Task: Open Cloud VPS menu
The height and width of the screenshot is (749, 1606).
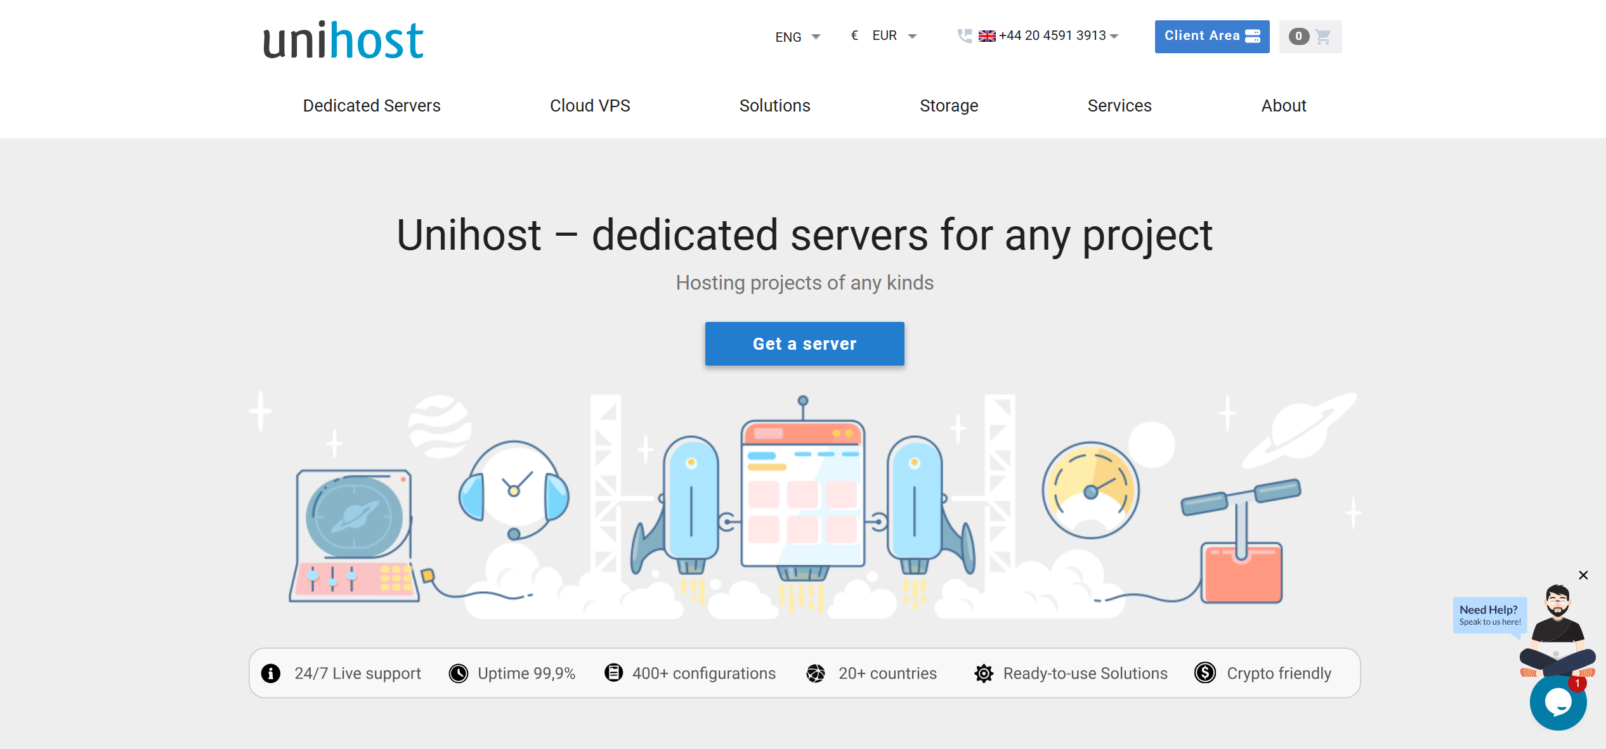Action: [x=590, y=105]
